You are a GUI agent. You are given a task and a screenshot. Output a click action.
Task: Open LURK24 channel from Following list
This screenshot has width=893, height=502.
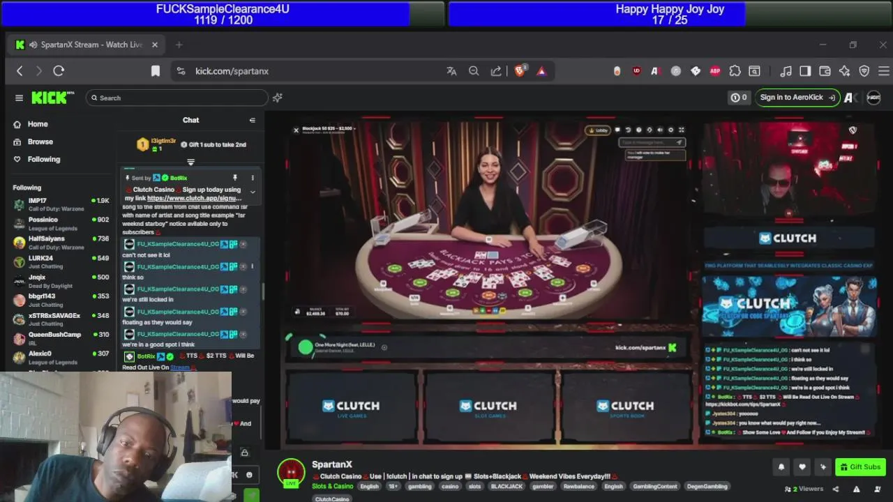61,261
